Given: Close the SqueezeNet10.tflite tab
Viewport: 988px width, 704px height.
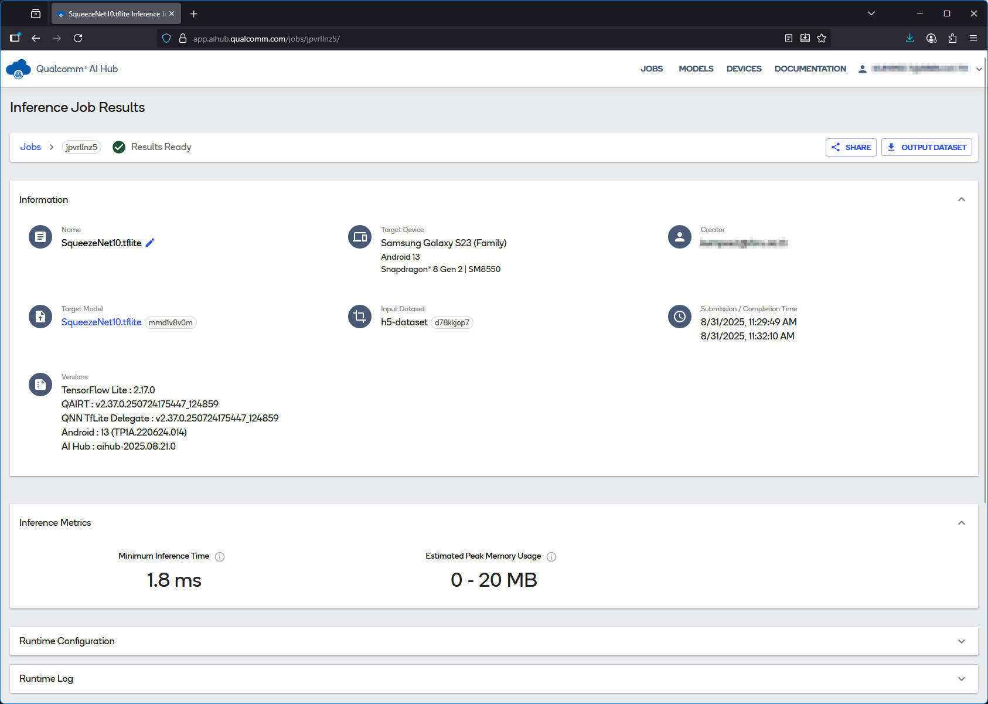Looking at the screenshot, I should 172,13.
